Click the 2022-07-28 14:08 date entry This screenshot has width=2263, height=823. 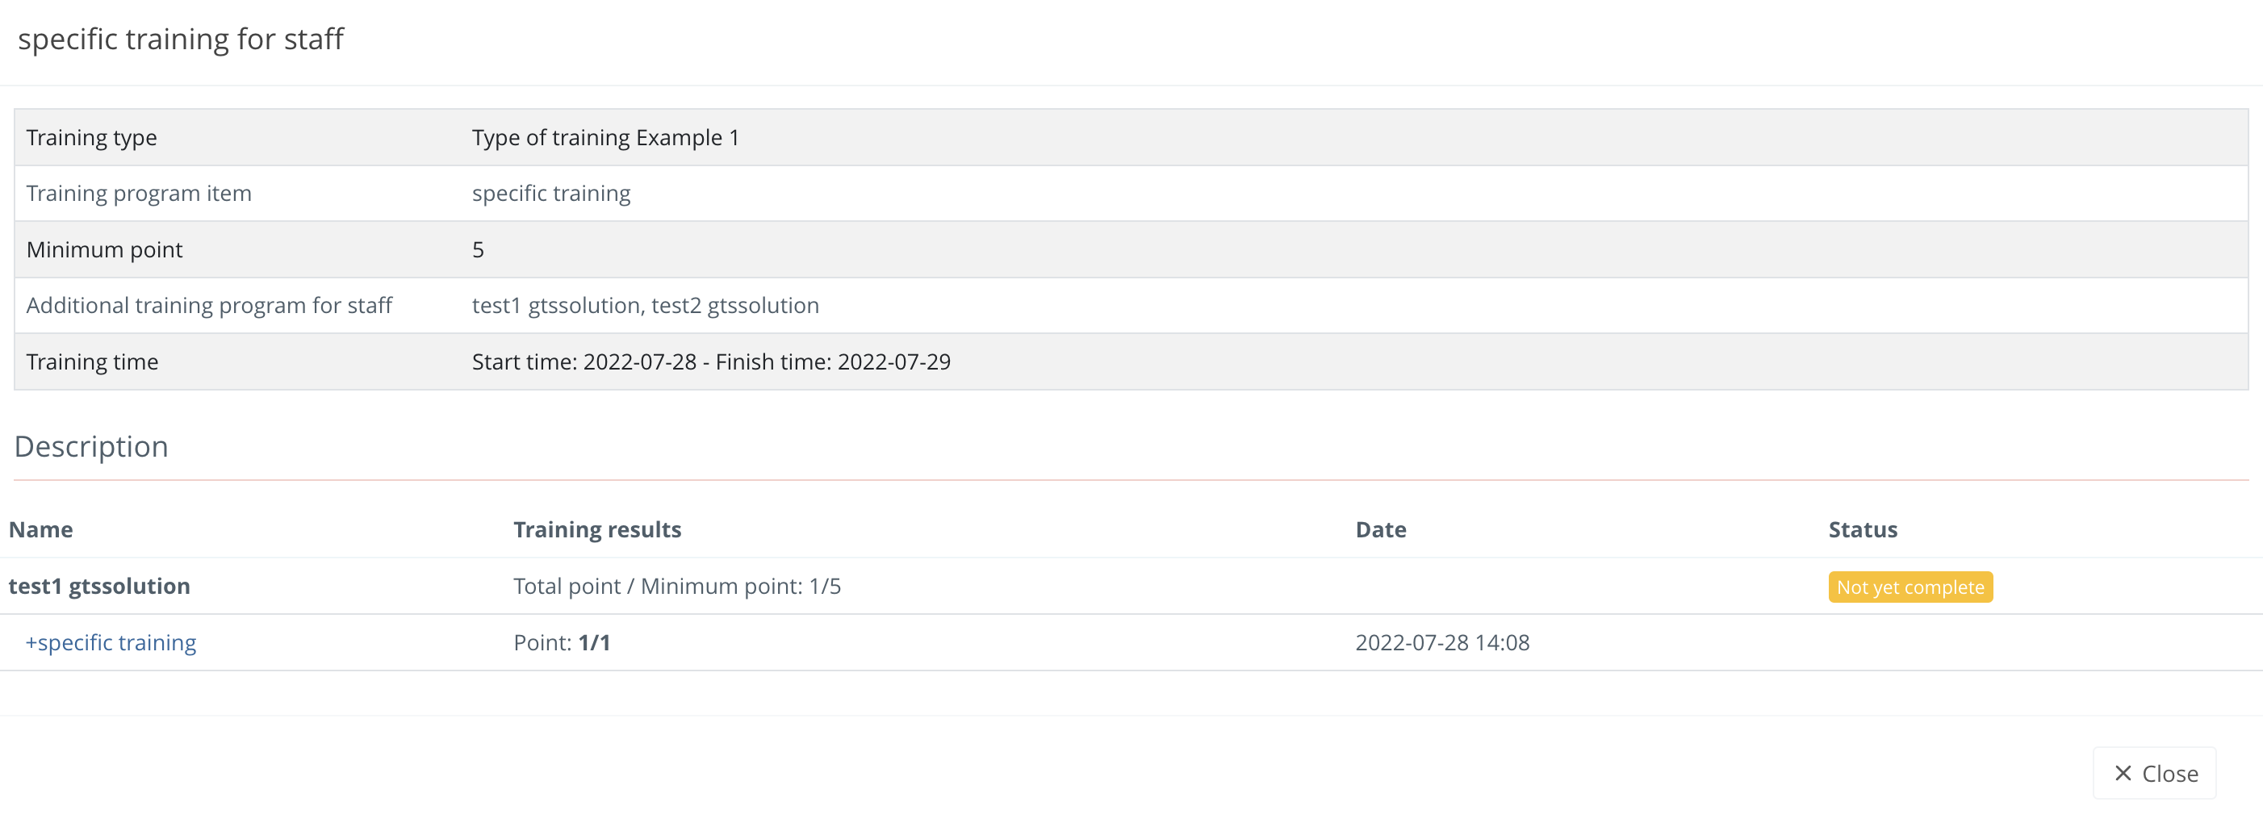[x=1441, y=642]
